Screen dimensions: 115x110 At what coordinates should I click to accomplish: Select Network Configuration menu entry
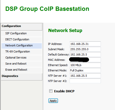click(22, 46)
